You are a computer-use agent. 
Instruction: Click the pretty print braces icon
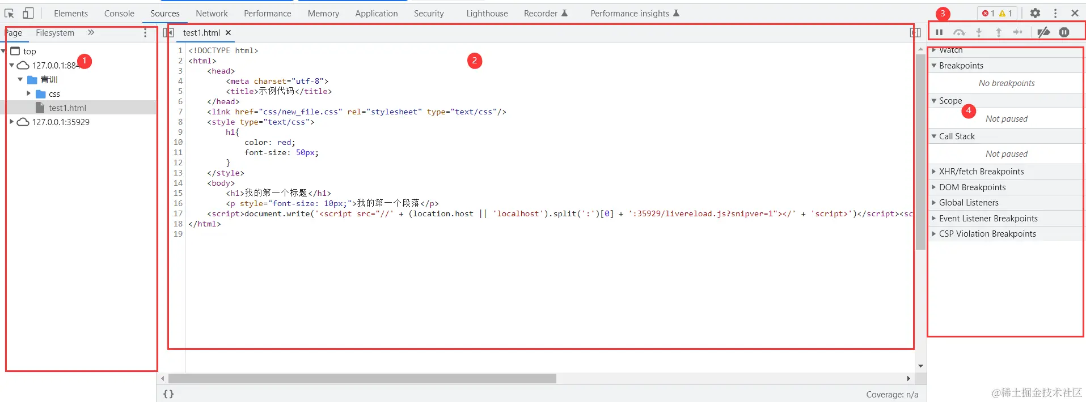tap(168, 394)
